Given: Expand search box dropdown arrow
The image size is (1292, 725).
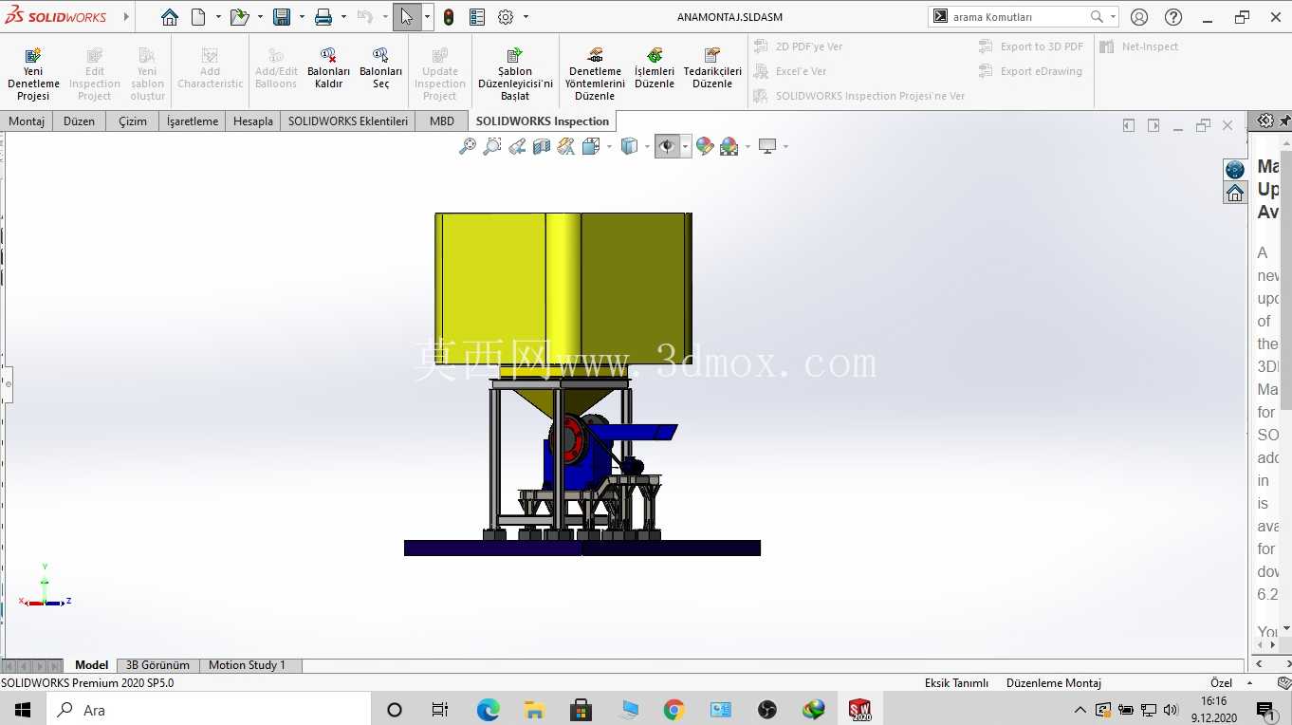Looking at the screenshot, I should (x=1113, y=17).
